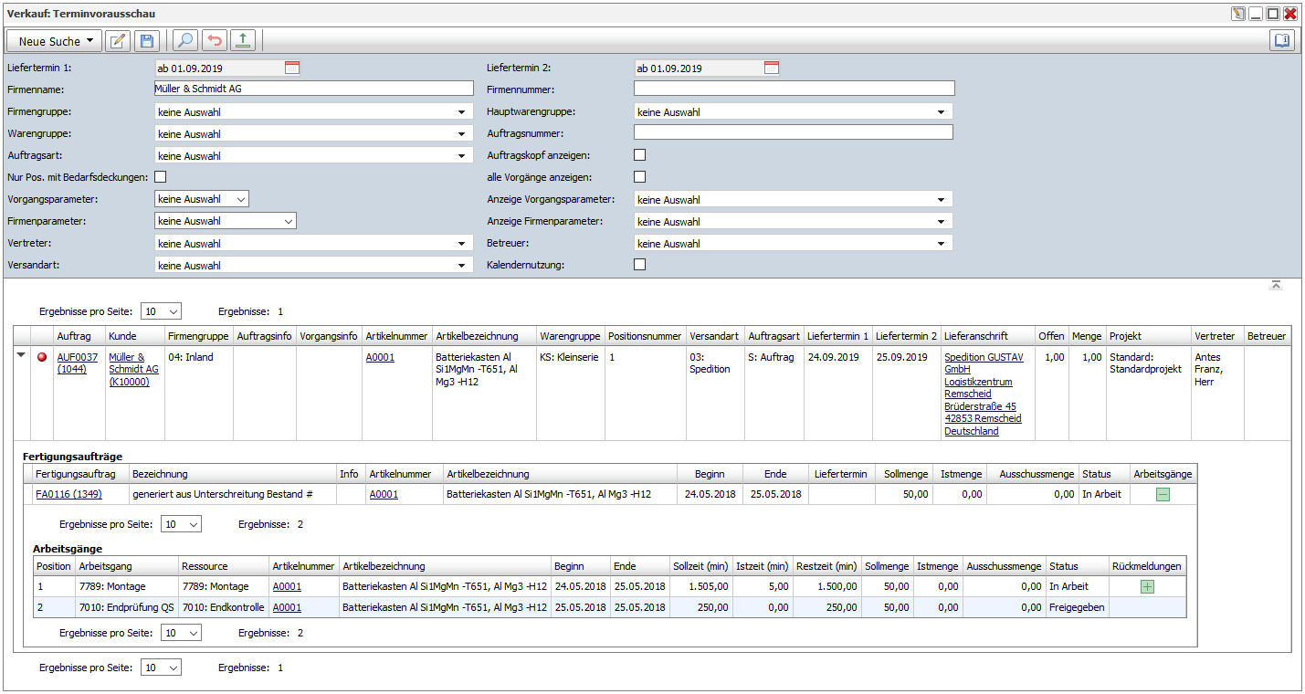Open production order FA0116 (1349) link
Image resolution: width=1305 pixels, height=694 pixels.
68,494
